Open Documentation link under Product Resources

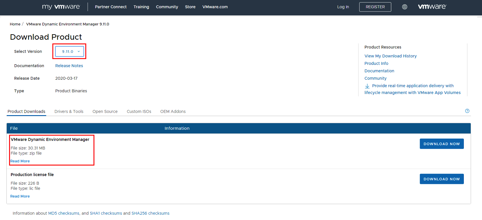coord(379,71)
